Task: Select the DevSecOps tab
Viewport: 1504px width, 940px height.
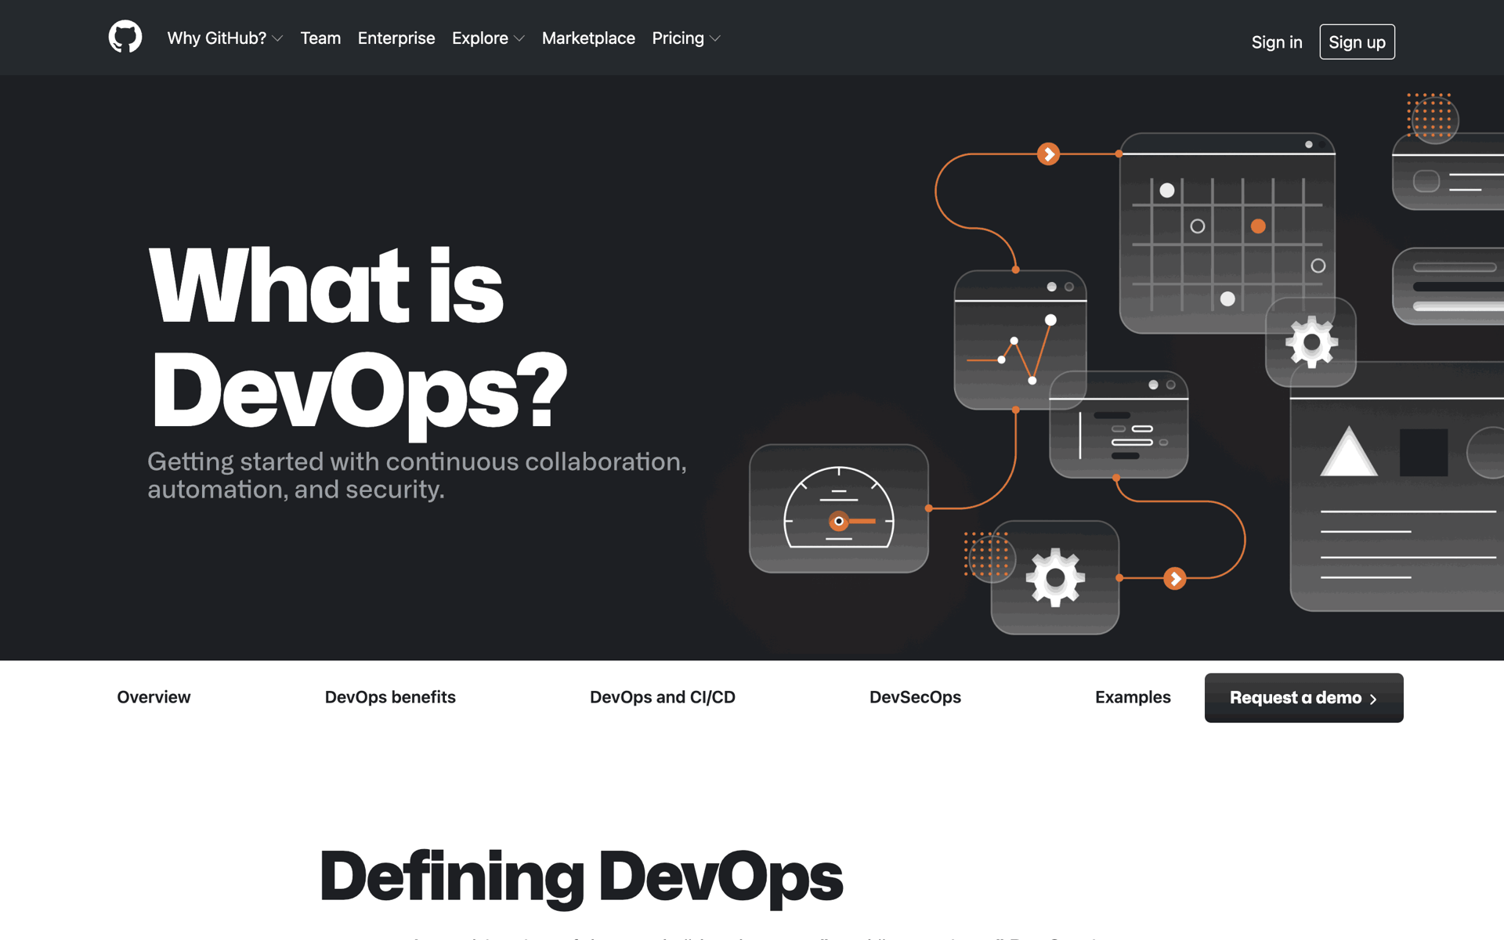Action: 915,697
